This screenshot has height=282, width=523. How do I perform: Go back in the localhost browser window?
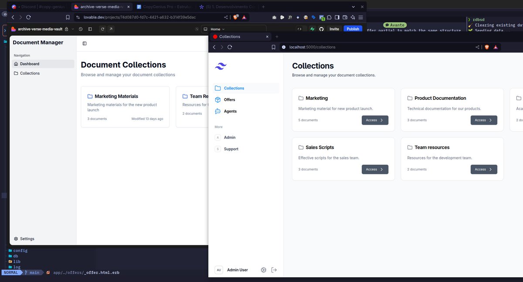tap(214, 47)
